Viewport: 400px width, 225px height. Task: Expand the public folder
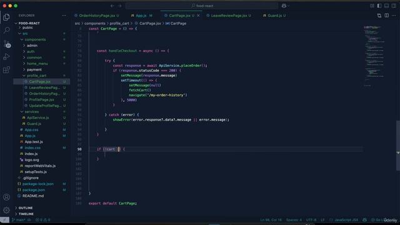click(x=27, y=27)
